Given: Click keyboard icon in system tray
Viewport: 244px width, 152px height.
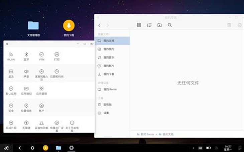Looking at the screenshot, I should [201, 148].
